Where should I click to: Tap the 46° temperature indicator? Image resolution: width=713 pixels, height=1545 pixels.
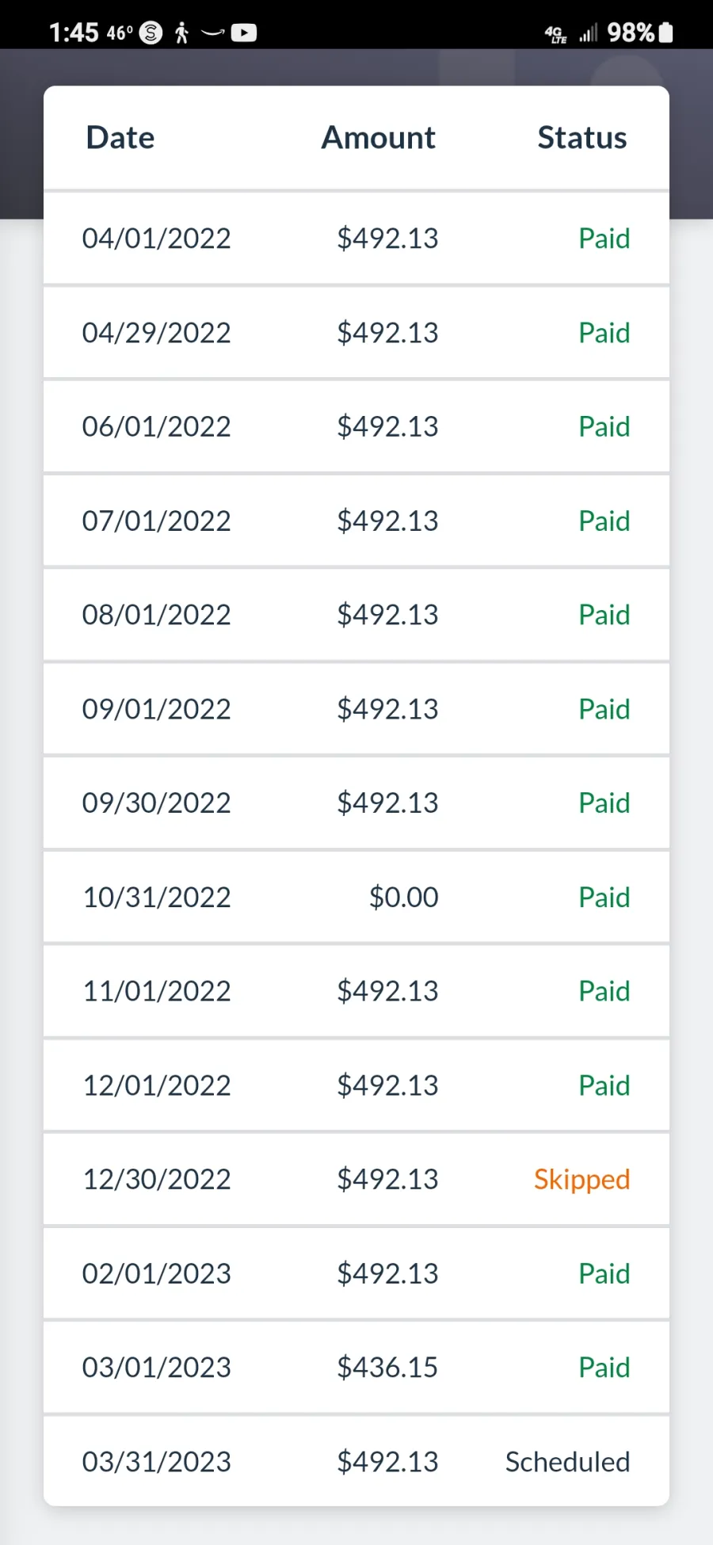120,32
